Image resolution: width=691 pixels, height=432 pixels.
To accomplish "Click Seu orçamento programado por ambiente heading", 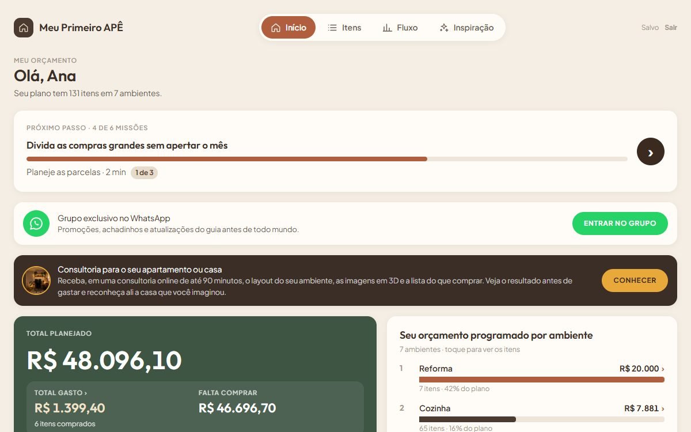I will pos(496,335).
